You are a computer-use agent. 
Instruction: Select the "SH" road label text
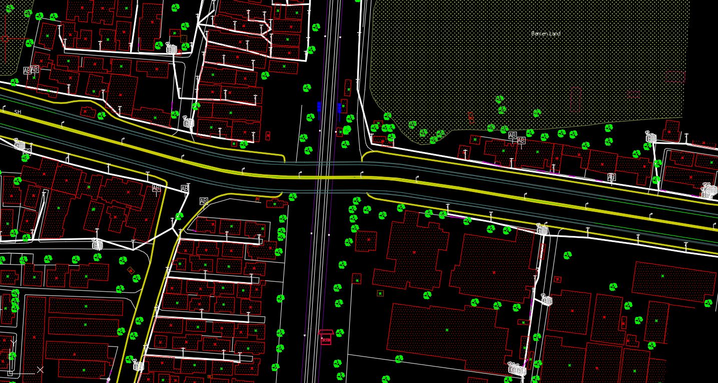point(18,112)
